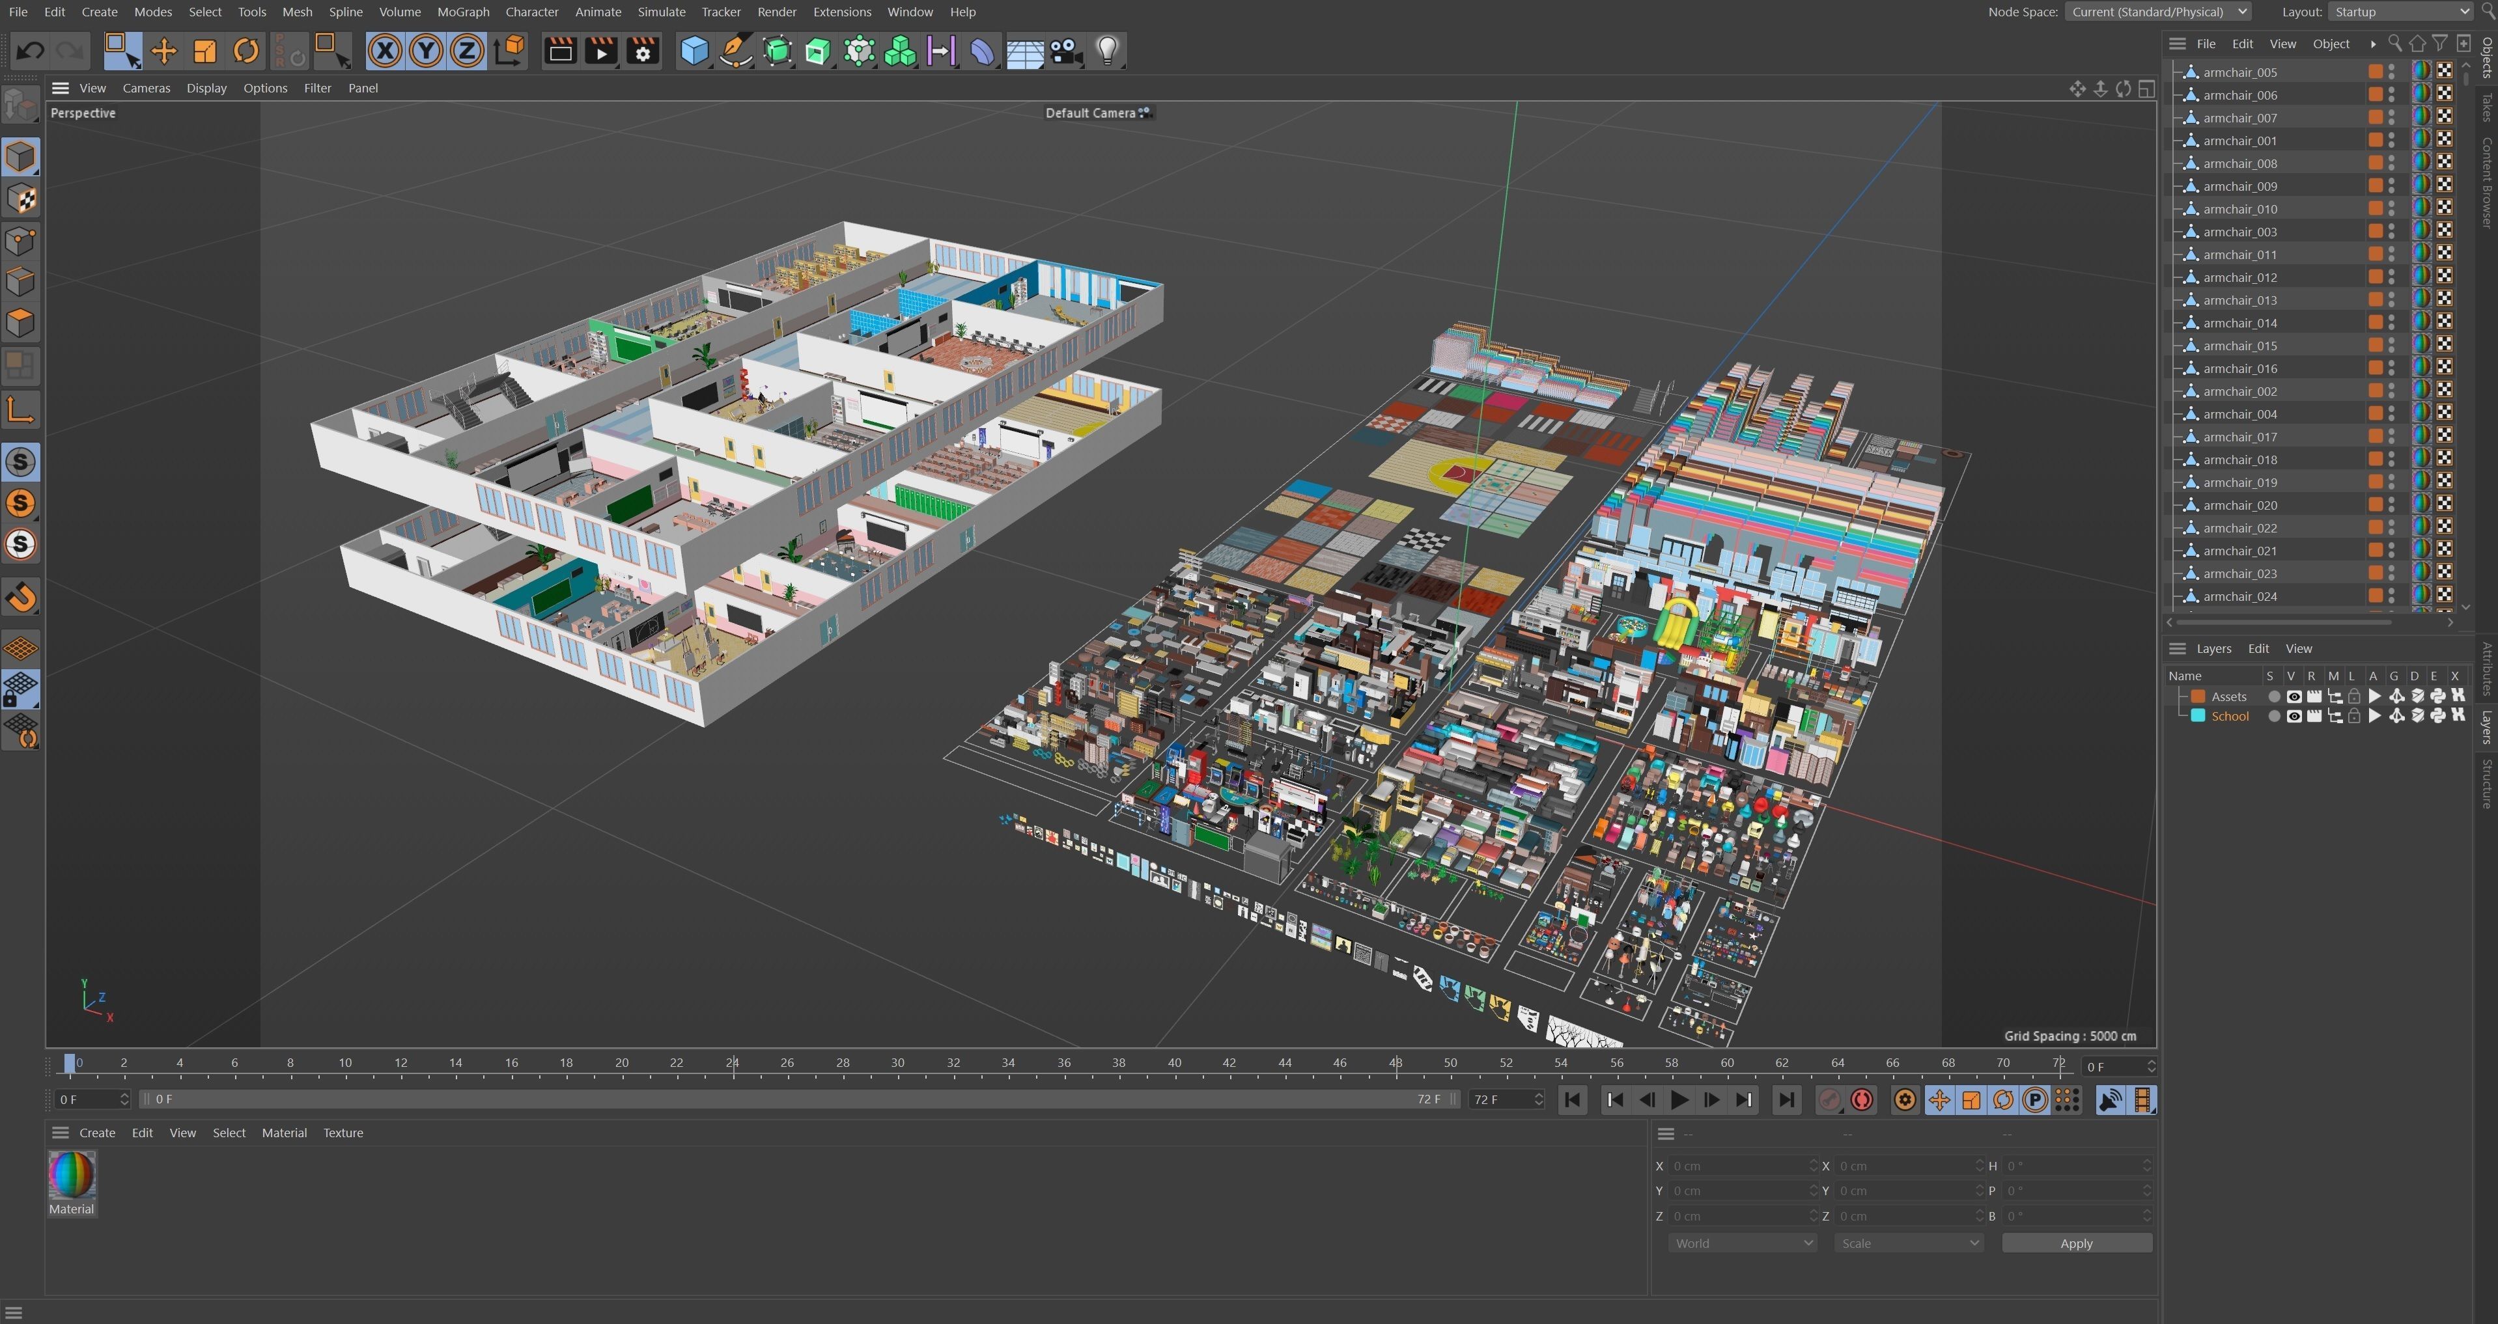Click the search magnifier in Objects panel
This screenshot has width=2498, height=1324.
click(x=2394, y=44)
